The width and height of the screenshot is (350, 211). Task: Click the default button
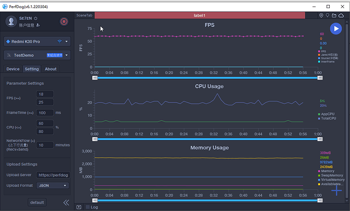tap(37, 202)
